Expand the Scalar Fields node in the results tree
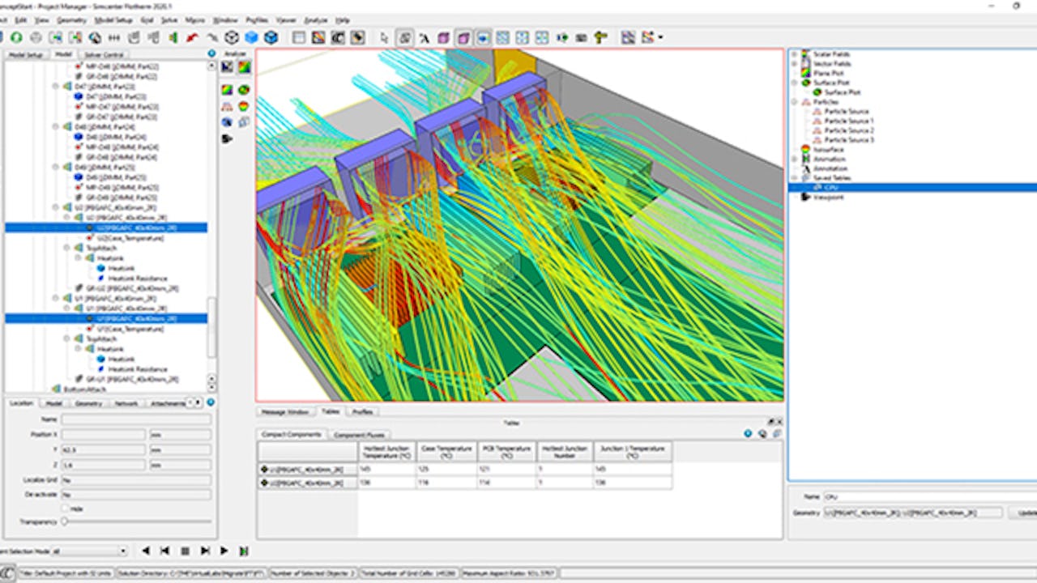This screenshot has width=1037, height=583. (x=793, y=54)
